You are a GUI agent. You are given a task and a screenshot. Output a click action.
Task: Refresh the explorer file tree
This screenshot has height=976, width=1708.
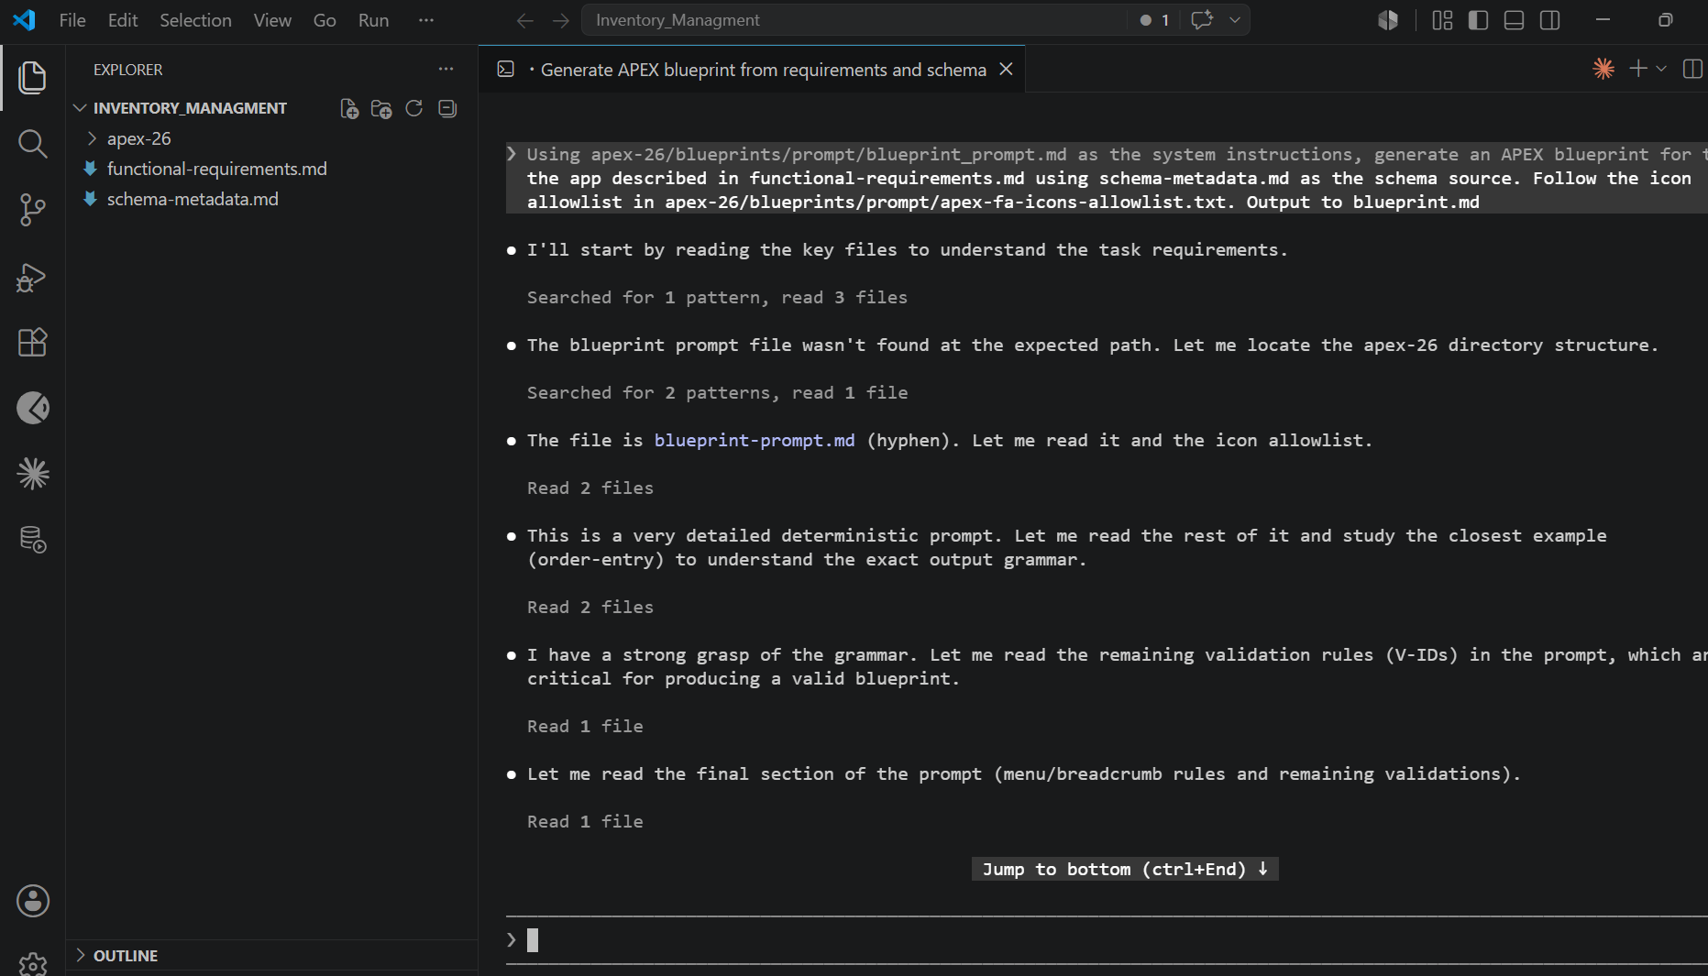[x=414, y=108]
